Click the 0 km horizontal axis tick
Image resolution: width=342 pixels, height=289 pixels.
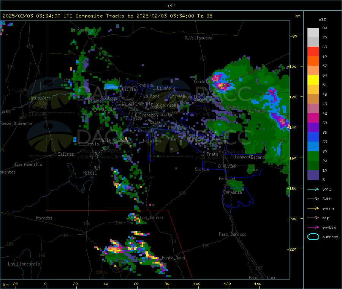(45, 284)
